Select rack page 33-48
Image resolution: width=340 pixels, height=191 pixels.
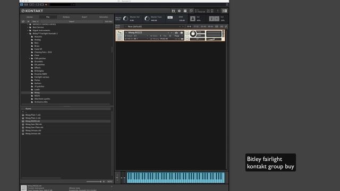click(x=203, y=27)
